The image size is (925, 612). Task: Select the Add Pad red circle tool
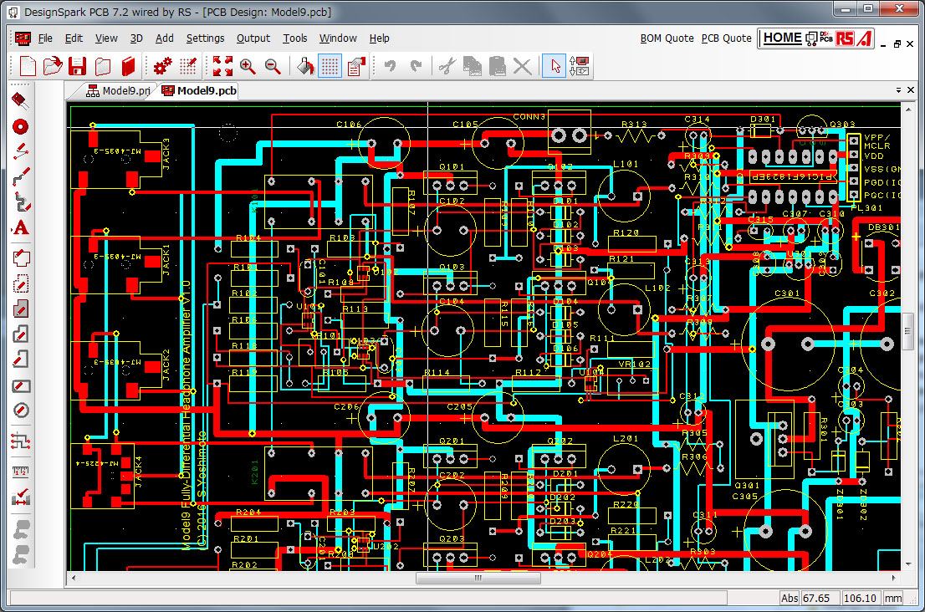21,126
